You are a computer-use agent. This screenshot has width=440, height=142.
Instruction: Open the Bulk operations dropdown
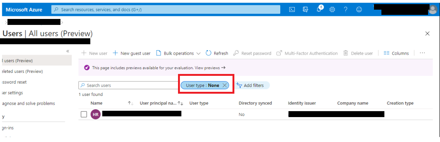[178, 53]
